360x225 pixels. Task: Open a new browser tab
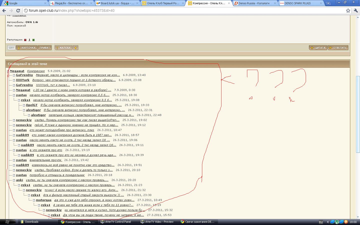pyautogui.click(x=328, y=3)
